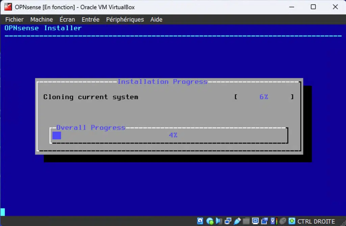
Task: Click the optical drive status icon
Action: 210,221
